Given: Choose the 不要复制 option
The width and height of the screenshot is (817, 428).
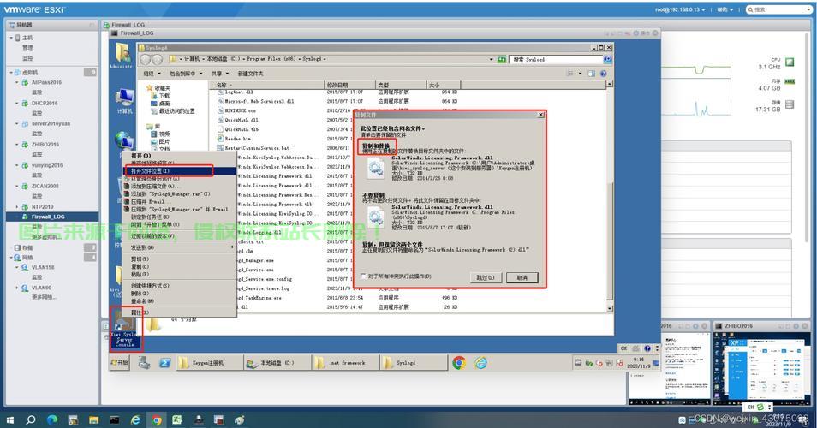Looking at the screenshot, I should (x=373, y=195).
